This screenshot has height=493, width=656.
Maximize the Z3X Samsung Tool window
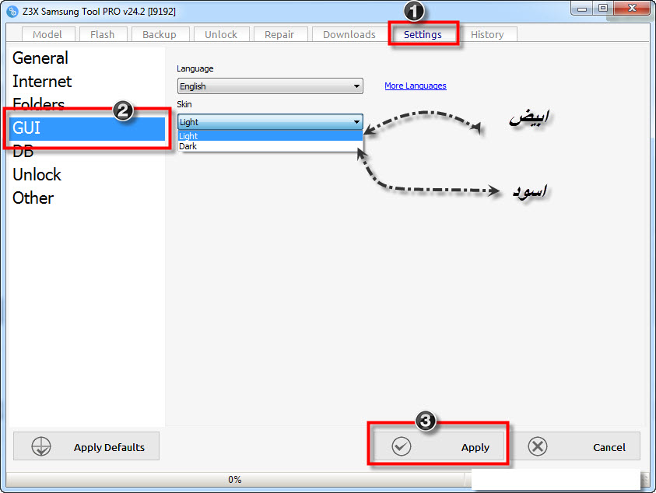click(x=603, y=9)
